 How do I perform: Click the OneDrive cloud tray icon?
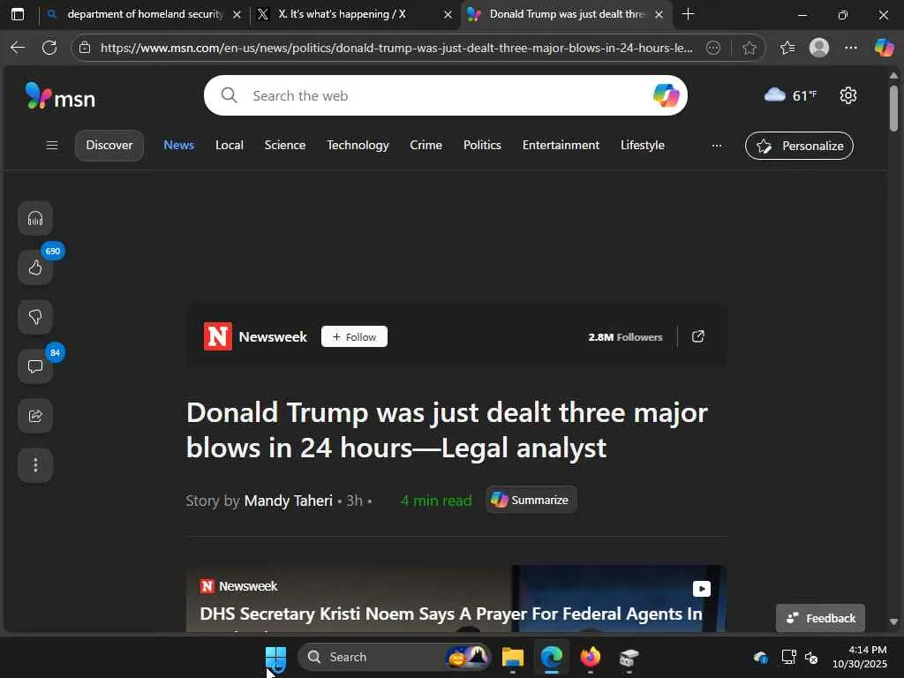click(x=760, y=657)
